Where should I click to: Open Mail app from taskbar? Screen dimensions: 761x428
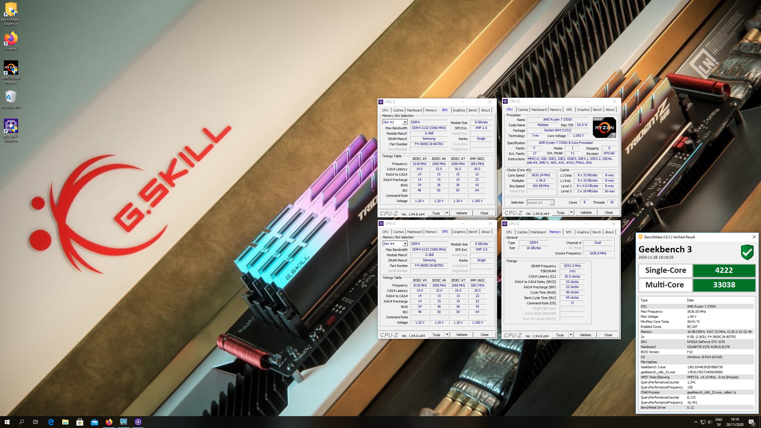(94, 422)
